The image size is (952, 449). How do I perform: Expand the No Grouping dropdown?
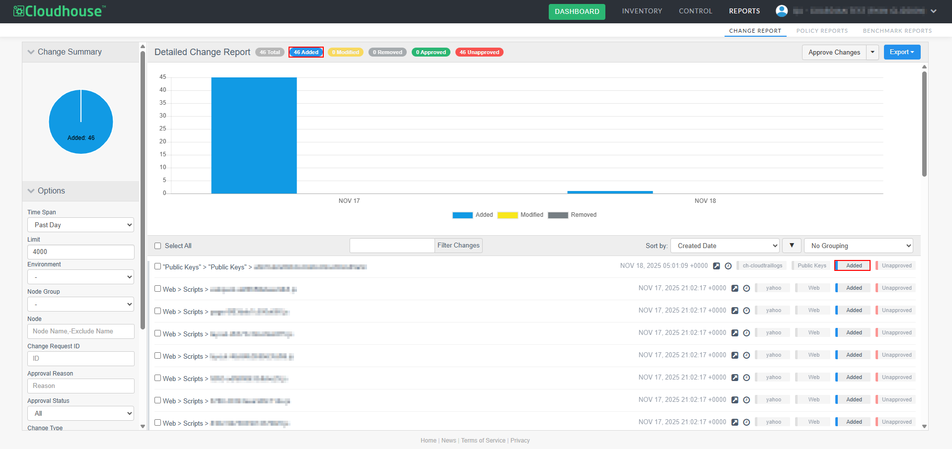click(859, 246)
